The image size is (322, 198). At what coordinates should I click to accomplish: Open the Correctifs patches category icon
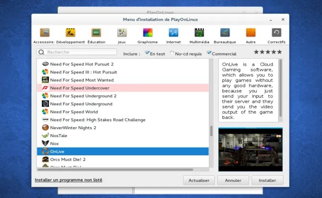(276, 33)
